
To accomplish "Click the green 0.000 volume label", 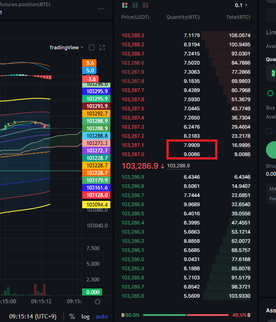I will coord(92,292).
